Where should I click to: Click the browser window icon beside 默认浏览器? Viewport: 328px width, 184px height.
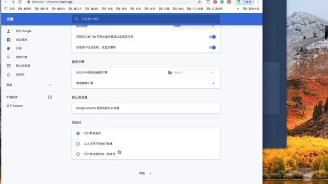click(x=9, y=66)
